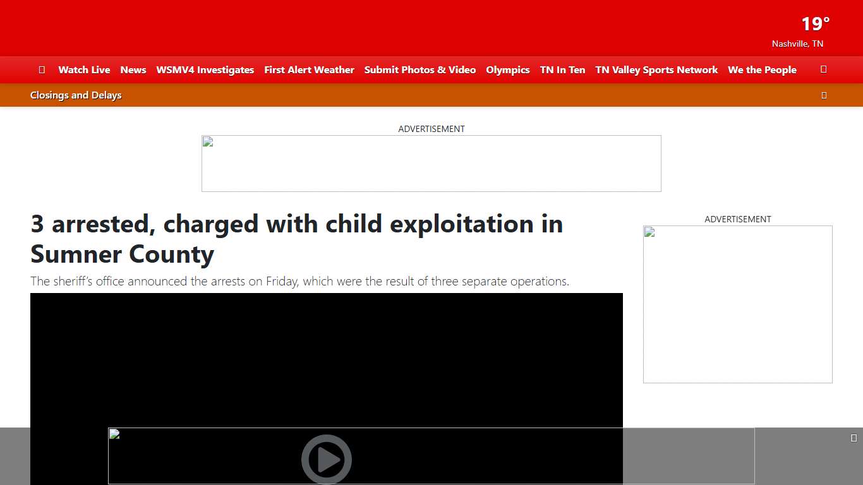Click the Nashville, TN weather location
863x485 pixels.
pos(797,44)
